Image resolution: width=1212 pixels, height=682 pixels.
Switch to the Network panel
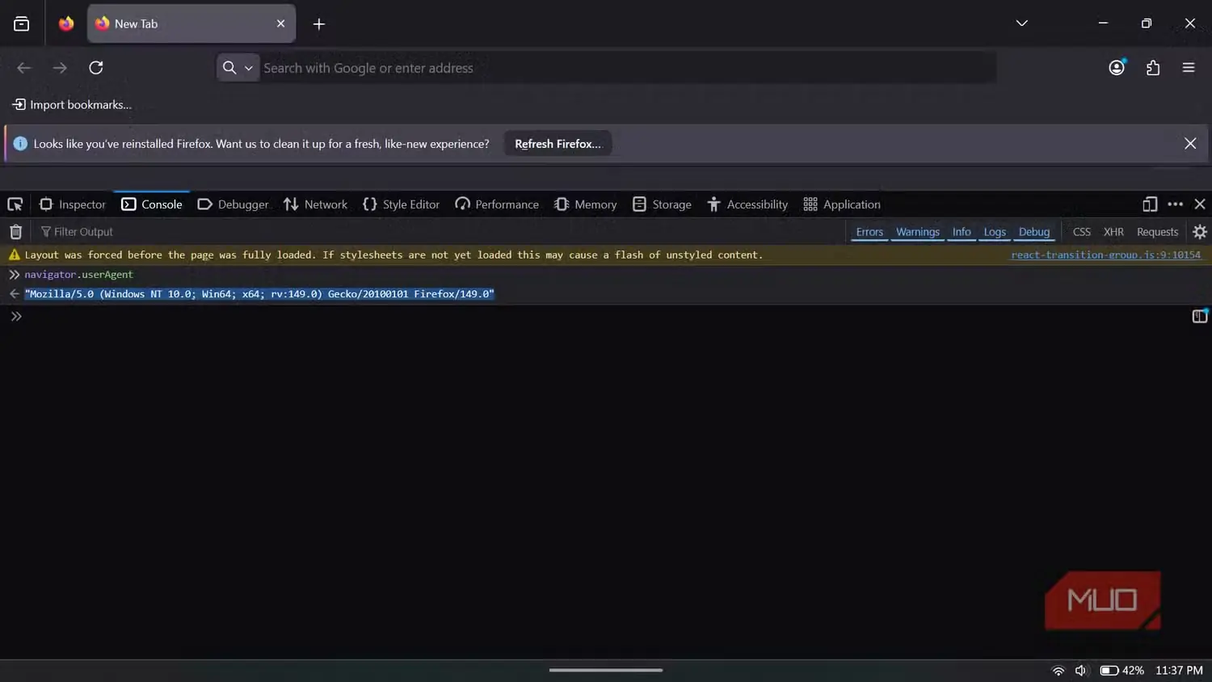coord(315,204)
